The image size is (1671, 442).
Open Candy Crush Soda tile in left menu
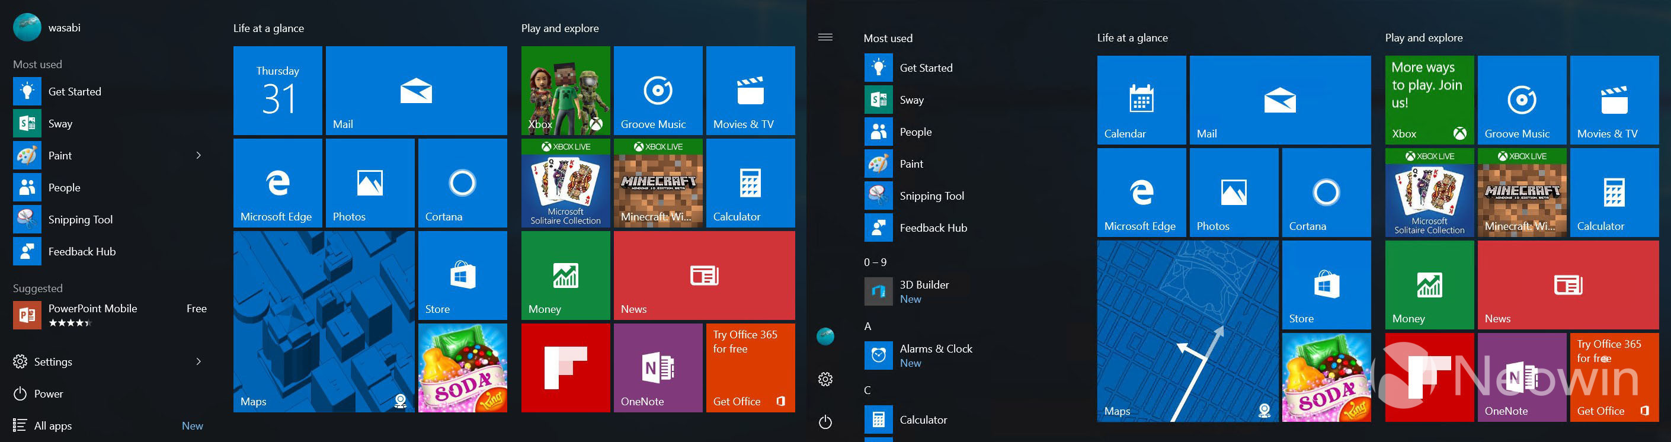pos(463,368)
